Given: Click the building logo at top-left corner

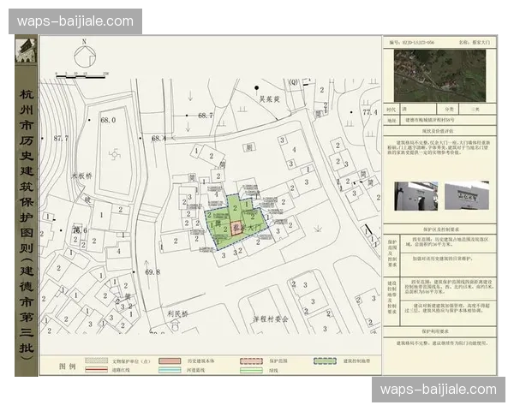Looking at the screenshot, I should pyautogui.click(x=26, y=51).
